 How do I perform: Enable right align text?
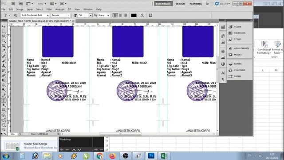point(126,15)
